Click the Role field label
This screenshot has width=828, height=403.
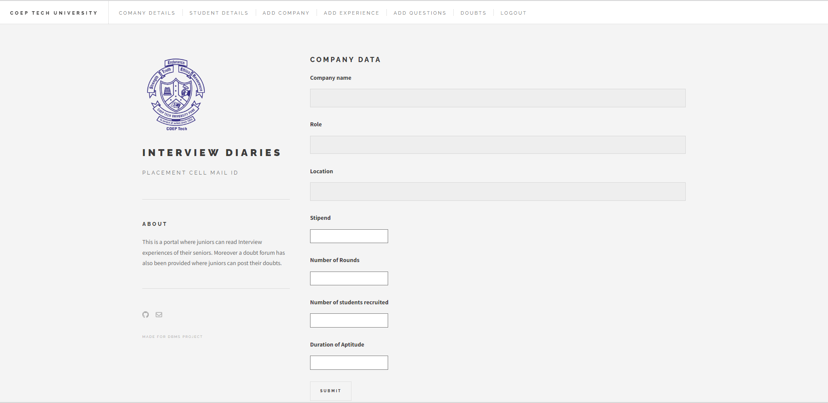pyautogui.click(x=316, y=125)
